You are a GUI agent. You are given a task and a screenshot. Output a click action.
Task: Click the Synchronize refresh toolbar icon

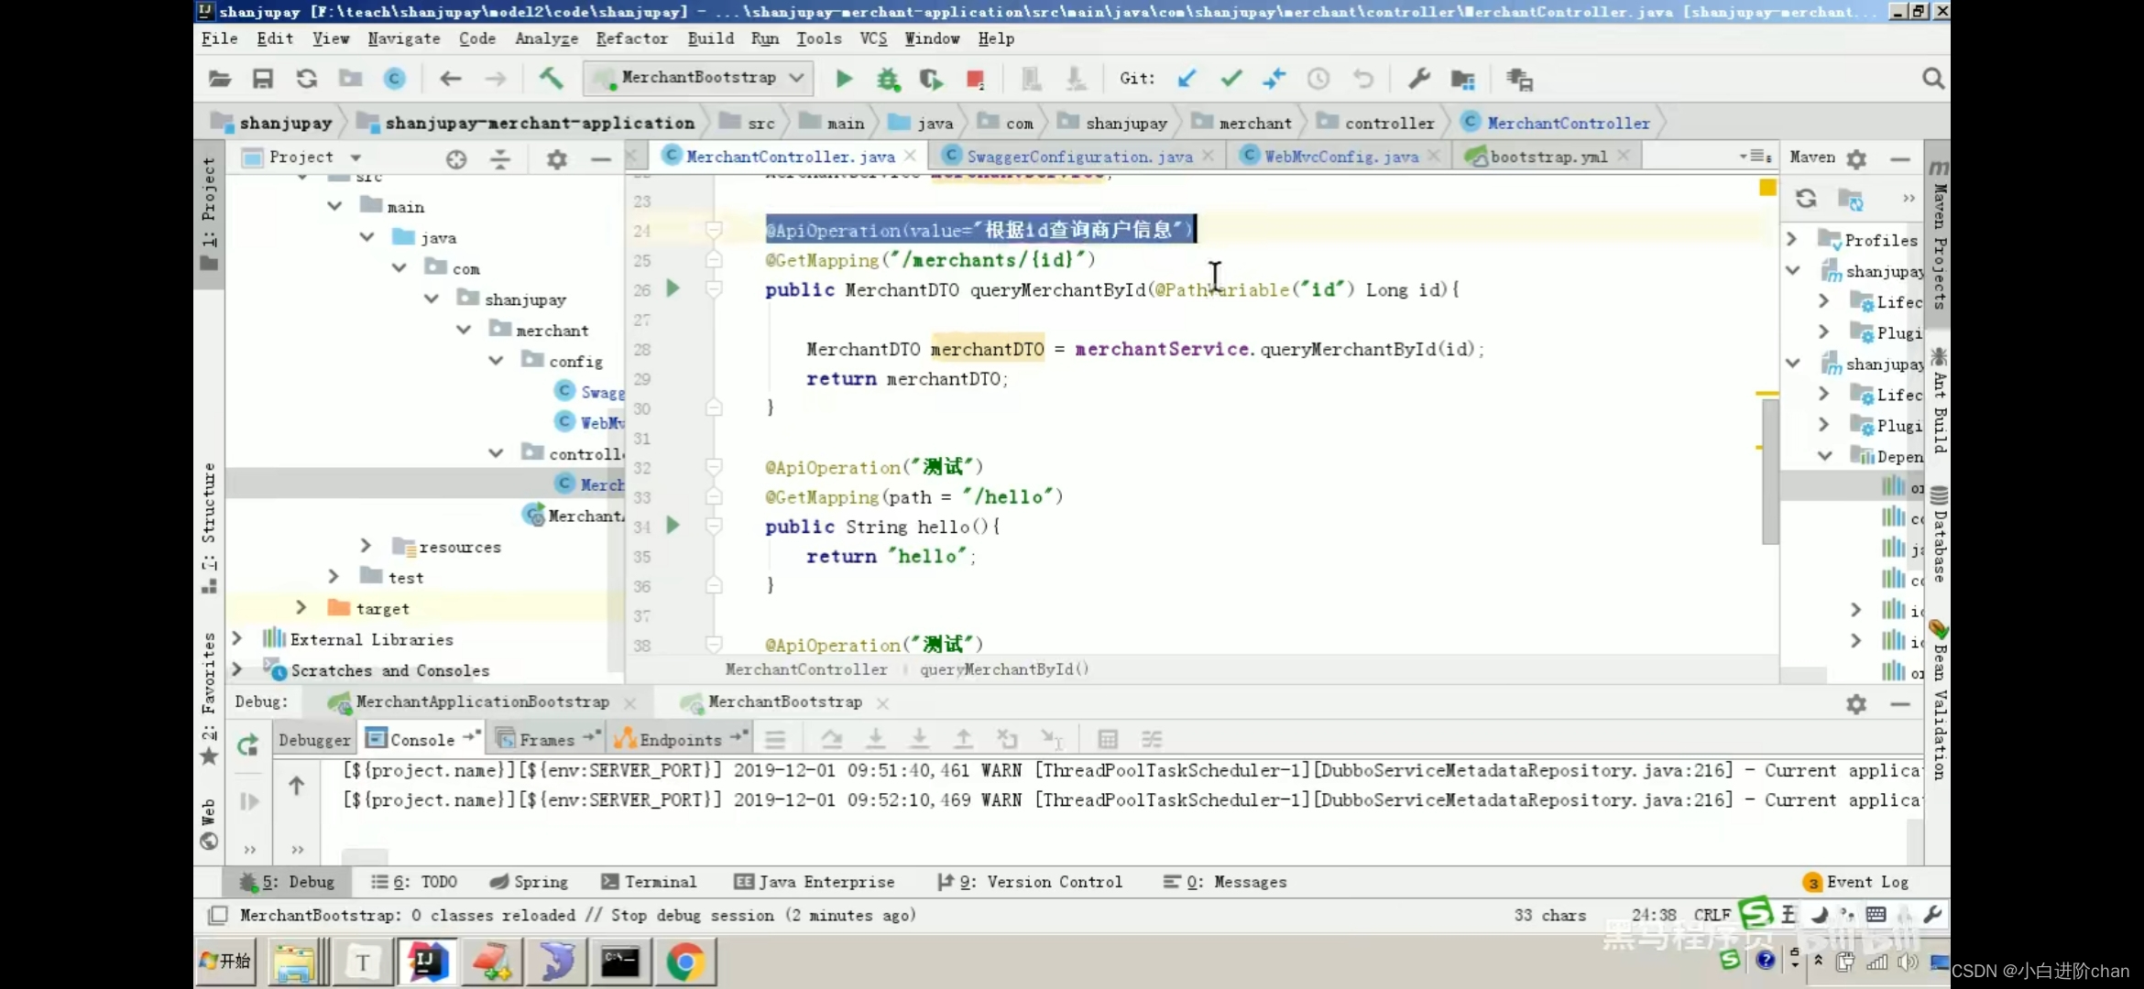pos(306,79)
